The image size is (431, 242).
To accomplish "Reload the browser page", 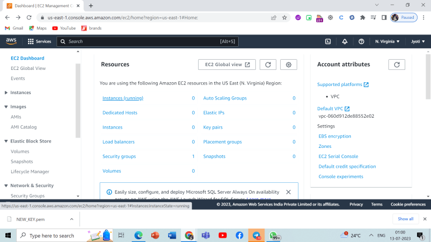I will [29, 18].
